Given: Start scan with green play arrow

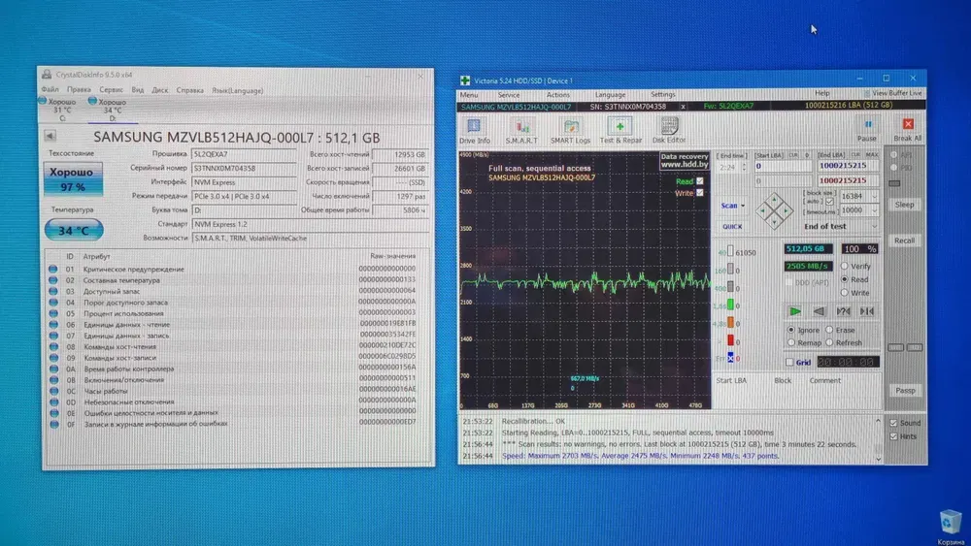Looking at the screenshot, I should [795, 311].
